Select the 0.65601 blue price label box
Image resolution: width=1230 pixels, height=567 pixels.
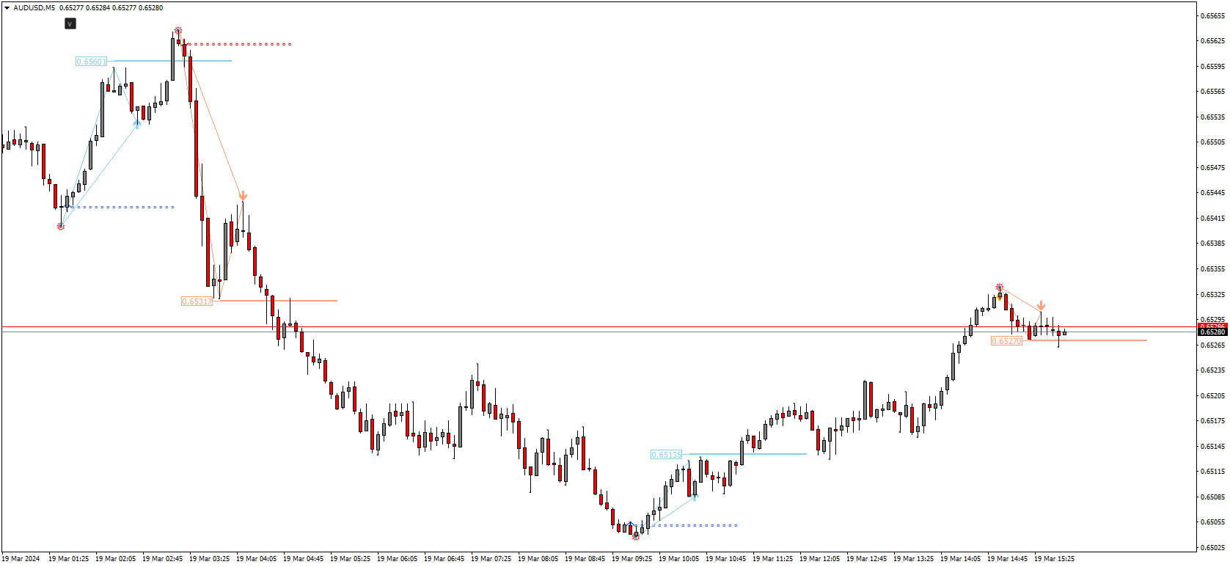click(x=92, y=62)
